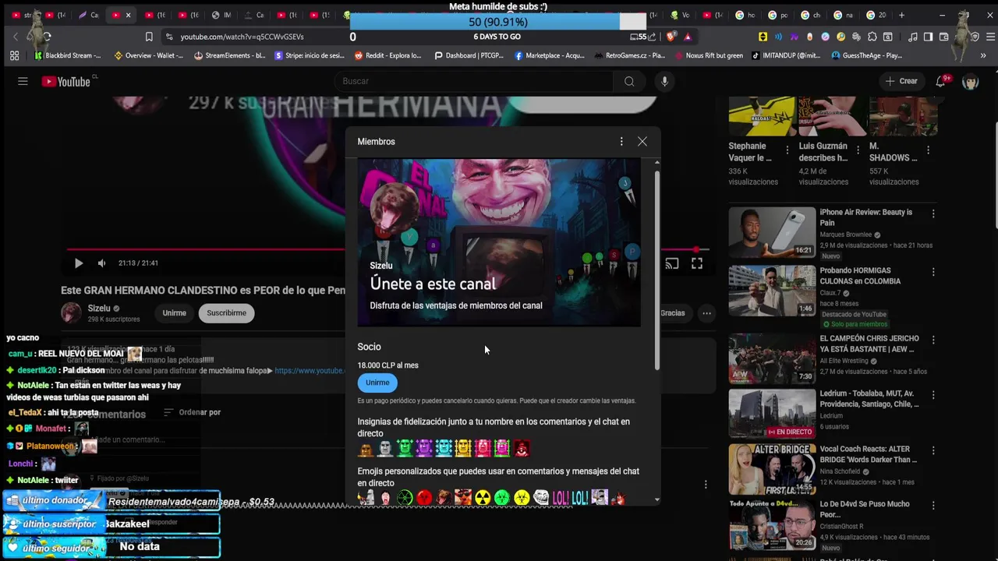998x561 pixels.
Task: Open the Brave shields icon in address bar
Action: (671, 37)
